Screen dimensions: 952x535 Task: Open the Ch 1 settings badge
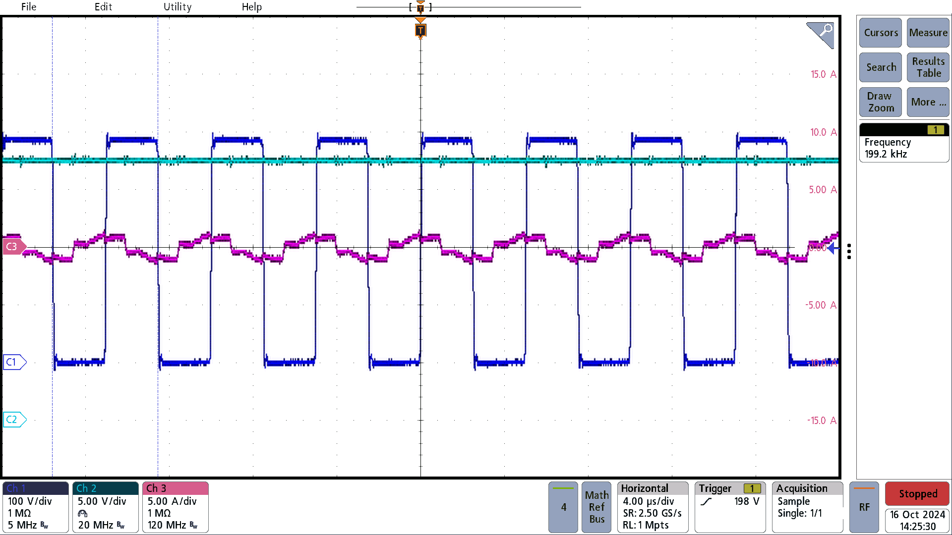coord(36,507)
